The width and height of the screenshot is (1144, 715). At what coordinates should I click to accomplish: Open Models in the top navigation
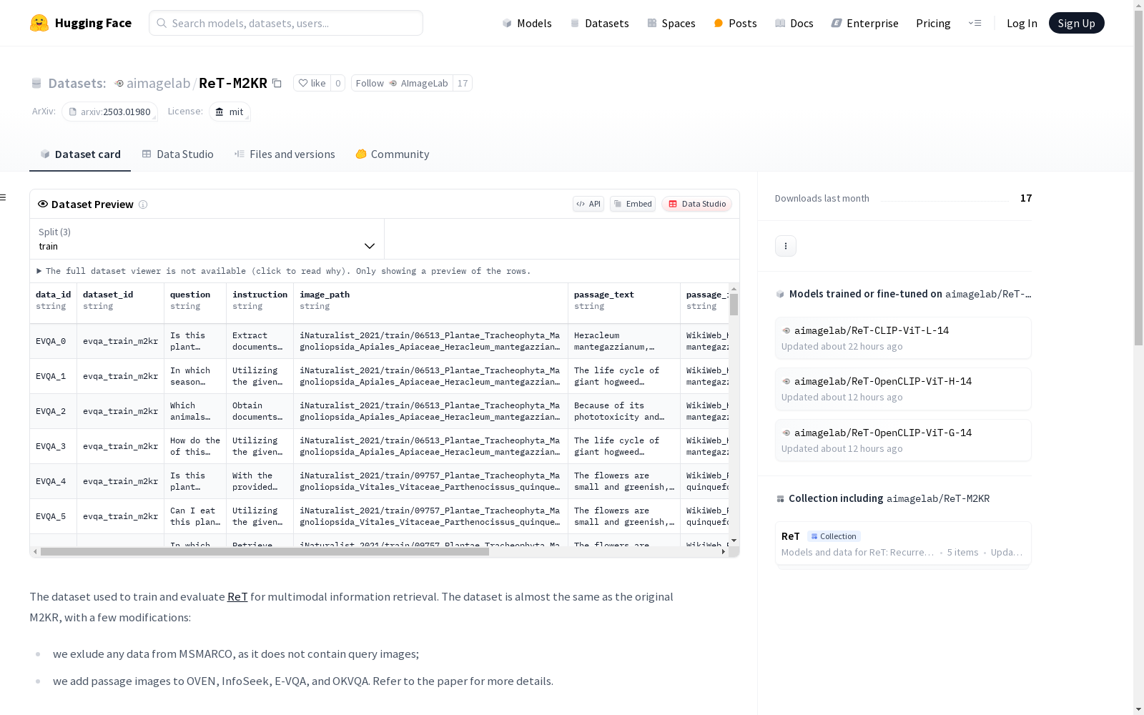(527, 24)
